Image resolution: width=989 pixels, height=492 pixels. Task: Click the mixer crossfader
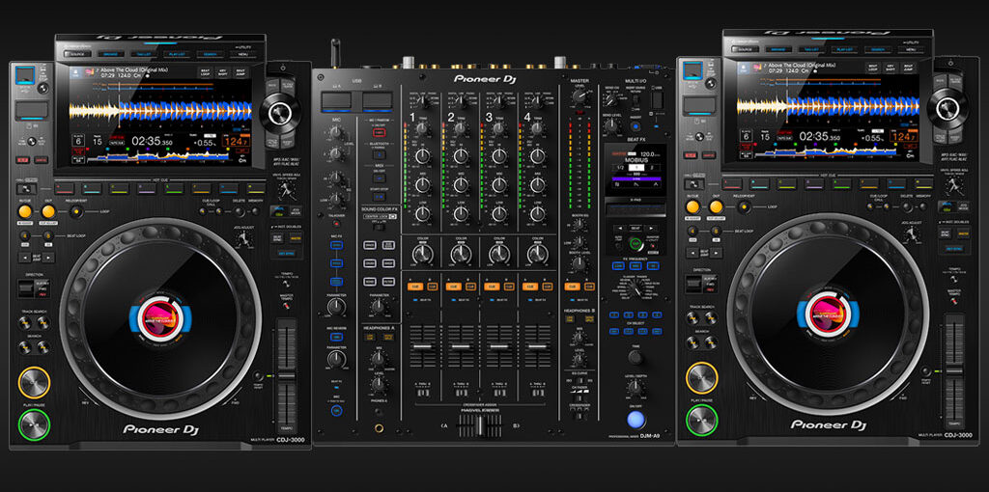[x=479, y=426]
